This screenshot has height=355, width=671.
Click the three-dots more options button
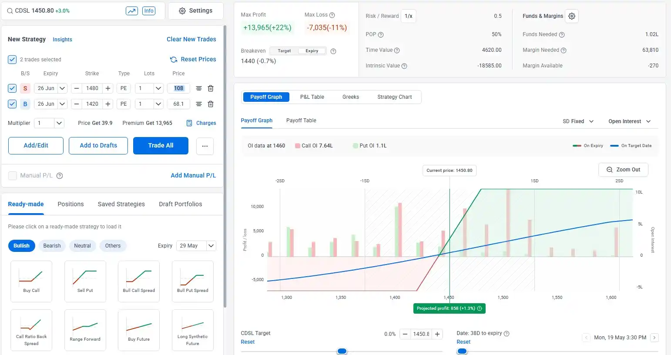point(205,146)
